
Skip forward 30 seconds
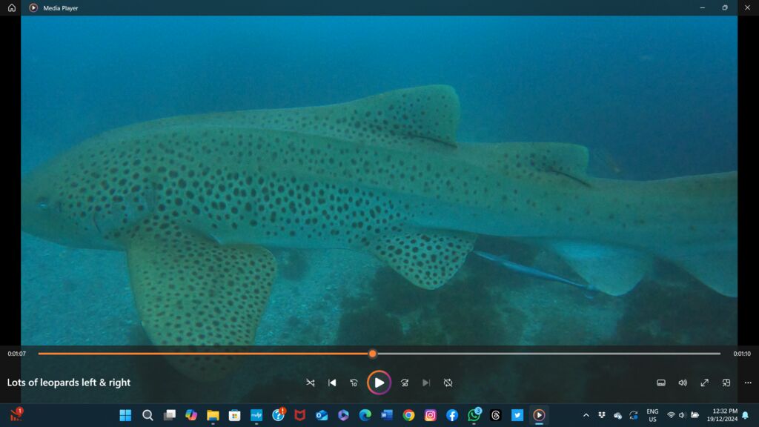pyautogui.click(x=405, y=383)
